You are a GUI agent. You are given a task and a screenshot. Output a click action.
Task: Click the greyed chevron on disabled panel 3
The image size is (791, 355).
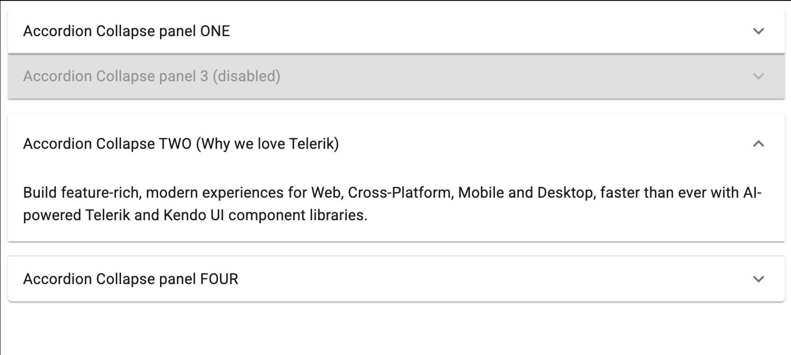pyautogui.click(x=758, y=76)
